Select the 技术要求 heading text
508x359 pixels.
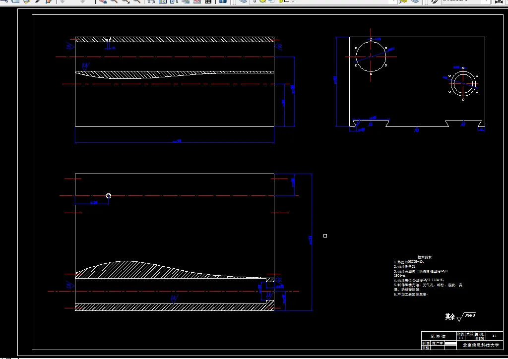point(425,257)
